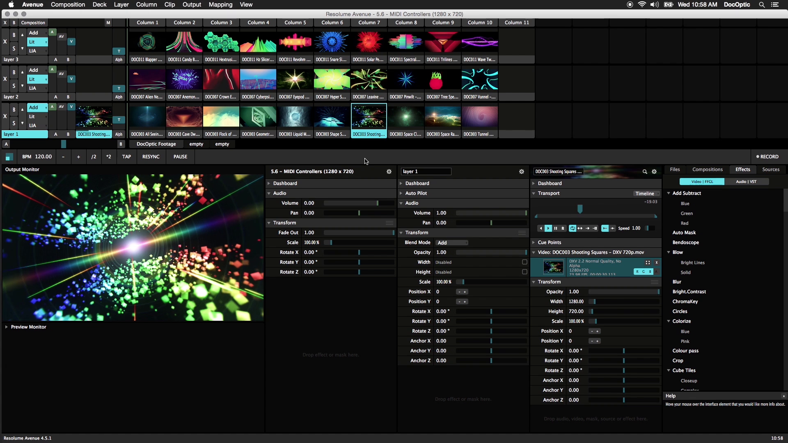Toggle layer 2 V video button

coord(71,79)
